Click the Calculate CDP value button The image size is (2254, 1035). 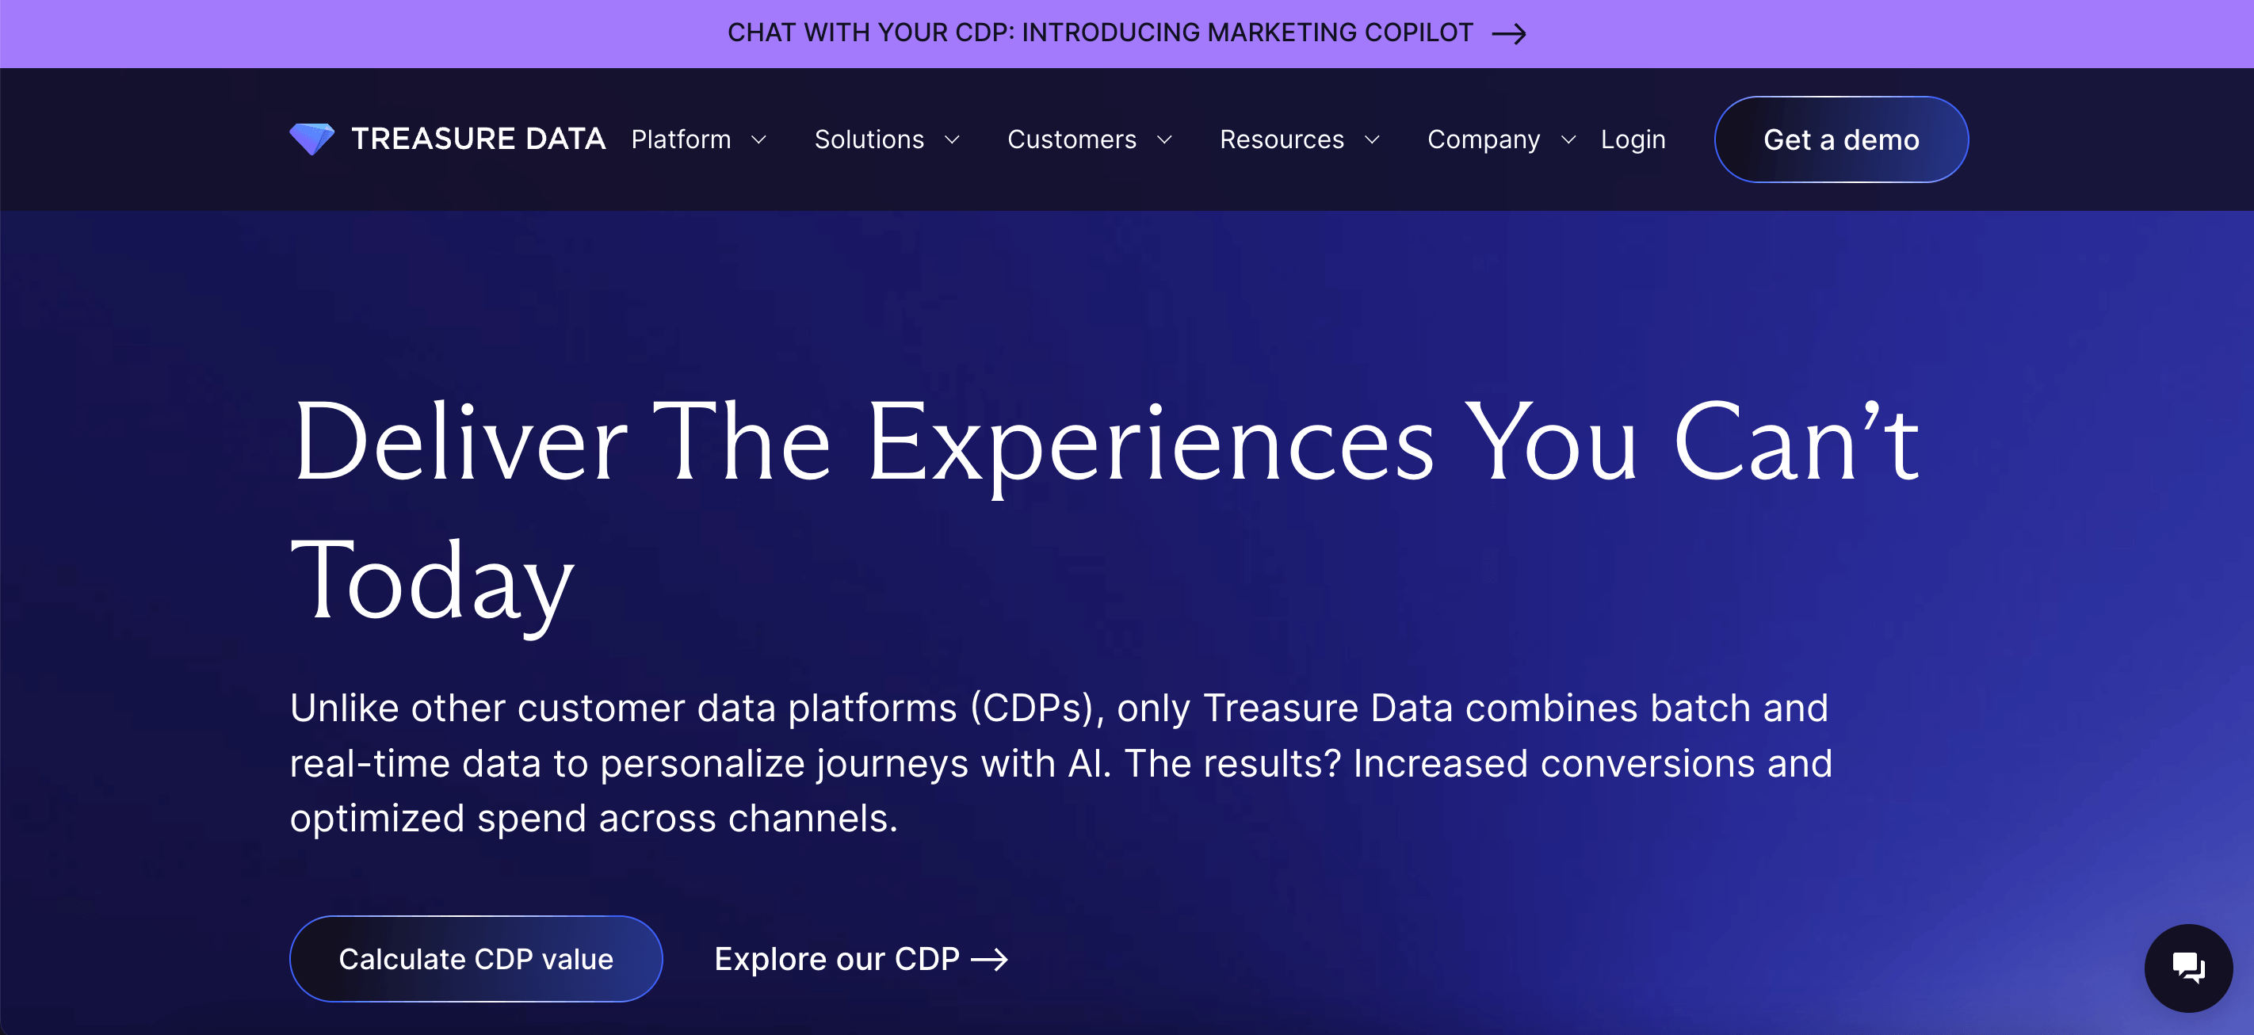pos(476,958)
